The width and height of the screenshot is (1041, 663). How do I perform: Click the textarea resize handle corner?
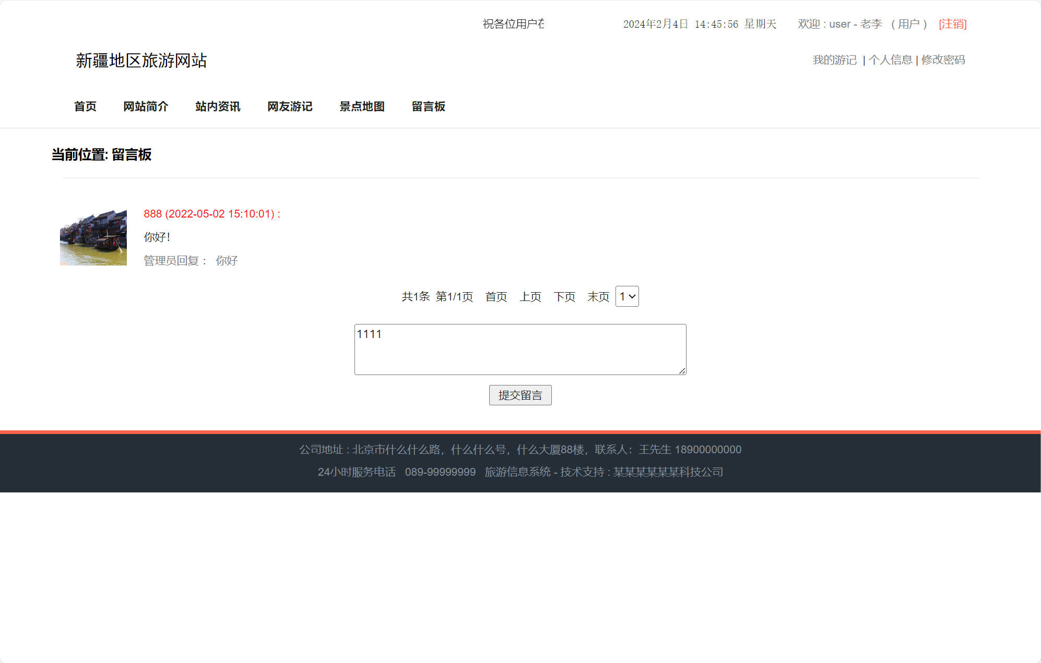point(682,371)
